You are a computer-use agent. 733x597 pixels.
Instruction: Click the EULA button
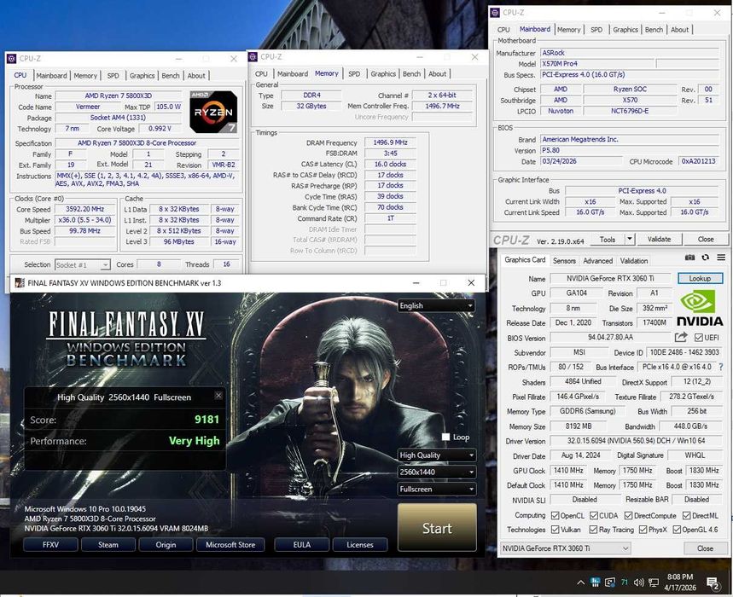[301, 545]
